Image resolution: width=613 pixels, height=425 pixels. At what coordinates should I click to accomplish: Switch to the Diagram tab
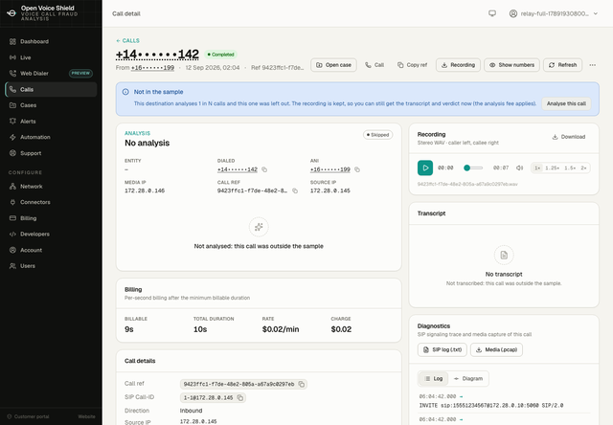point(468,378)
